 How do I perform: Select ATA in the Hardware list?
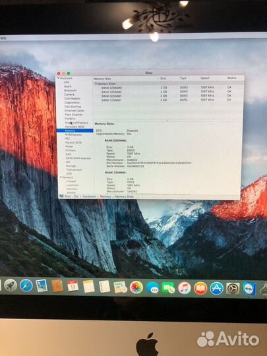click(x=67, y=82)
